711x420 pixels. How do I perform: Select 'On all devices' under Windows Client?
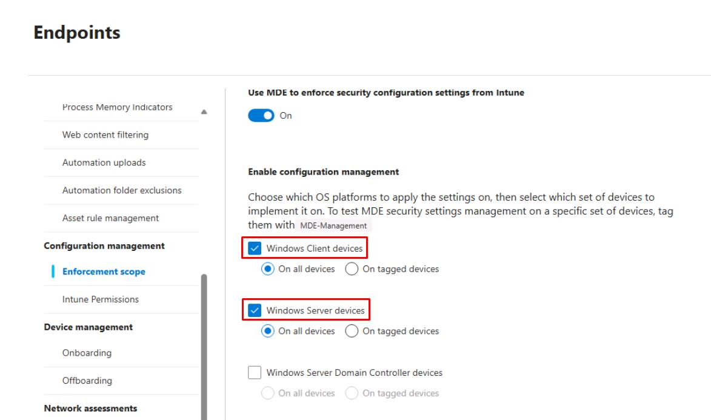pyautogui.click(x=268, y=269)
